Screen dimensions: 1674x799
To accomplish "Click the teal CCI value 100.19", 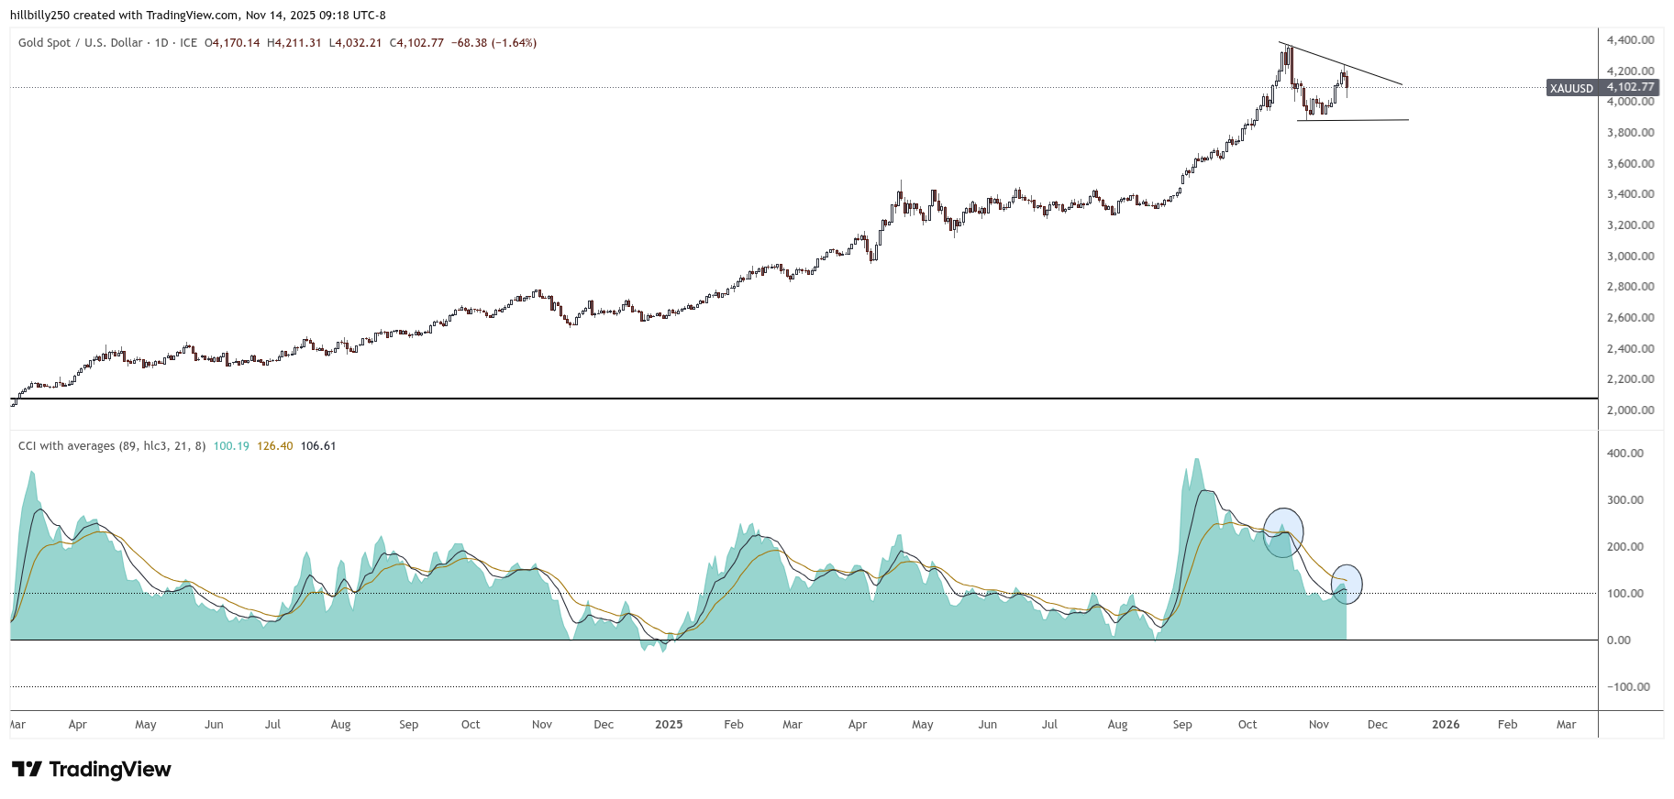I will pos(231,446).
